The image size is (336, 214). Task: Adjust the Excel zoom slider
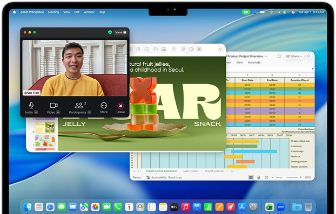[x=285, y=177]
